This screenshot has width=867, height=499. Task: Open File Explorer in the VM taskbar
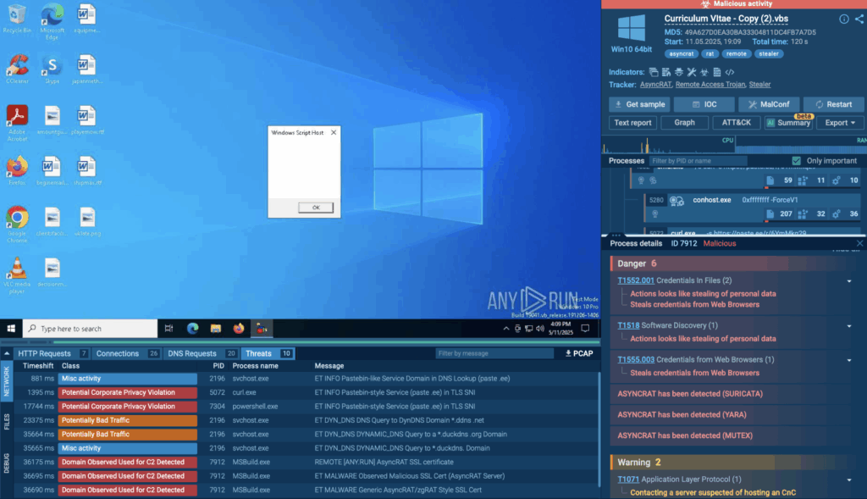pyautogui.click(x=216, y=329)
